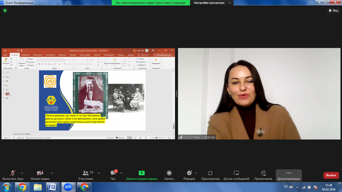Expand the arrow next to Участники
The height and width of the screenshot is (192, 342).
(99, 173)
